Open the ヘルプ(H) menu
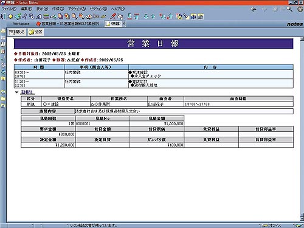This screenshot has width=304, height=228. pyautogui.click(x=118, y=9)
